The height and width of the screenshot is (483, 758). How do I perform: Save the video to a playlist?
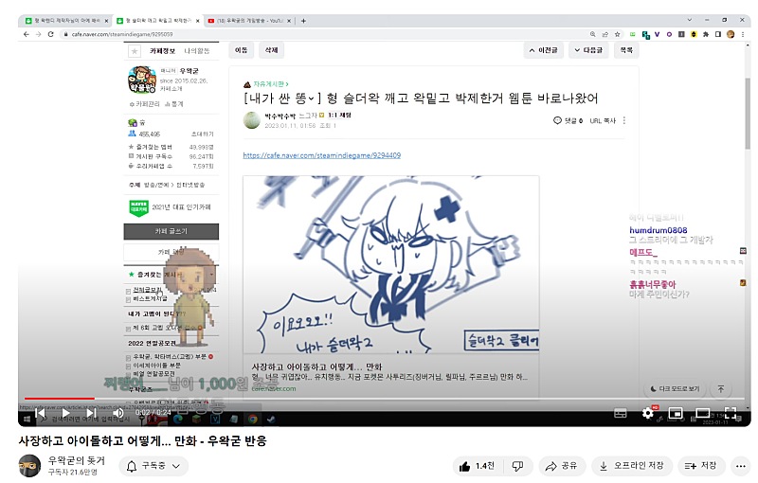click(x=701, y=466)
